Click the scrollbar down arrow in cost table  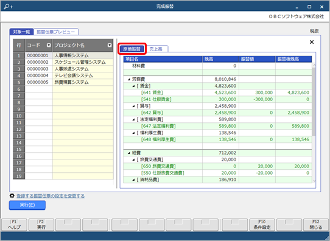(314, 181)
